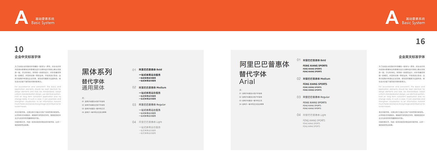Click 替代字体 above the word Arial

(x=253, y=74)
